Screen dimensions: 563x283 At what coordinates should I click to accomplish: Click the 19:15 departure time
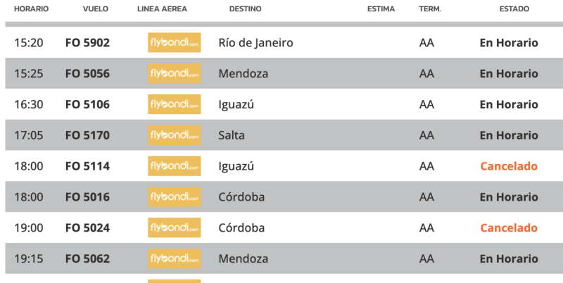pyautogui.click(x=29, y=259)
